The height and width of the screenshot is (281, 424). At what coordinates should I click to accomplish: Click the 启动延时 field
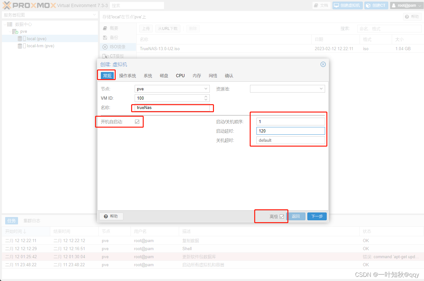(x=291, y=131)
